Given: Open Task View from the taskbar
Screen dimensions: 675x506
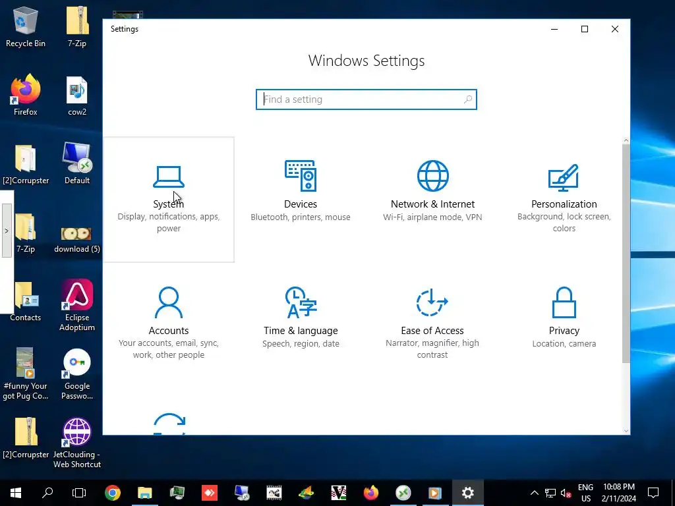Looking at the screenshot, I should point(79,493).
